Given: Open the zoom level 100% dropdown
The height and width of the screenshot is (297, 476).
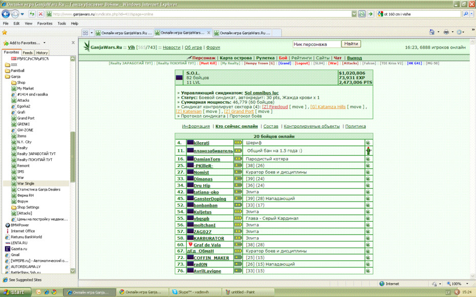Looking at the screenshot, I should tap(467, 284).
